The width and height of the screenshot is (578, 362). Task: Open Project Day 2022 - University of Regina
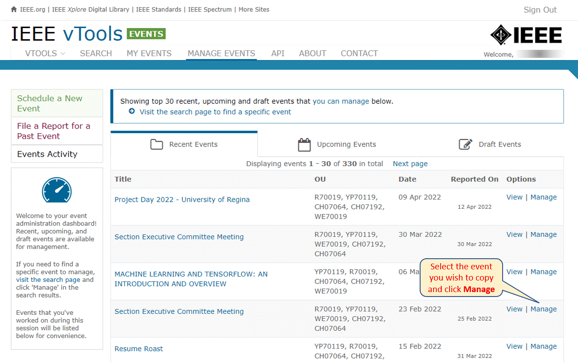(x=182, y=199)
